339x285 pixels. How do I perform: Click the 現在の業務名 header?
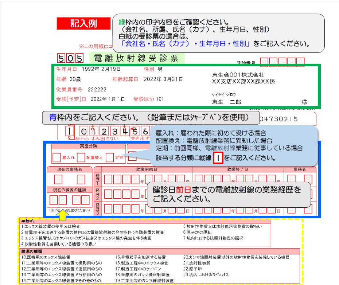(69, 169)
